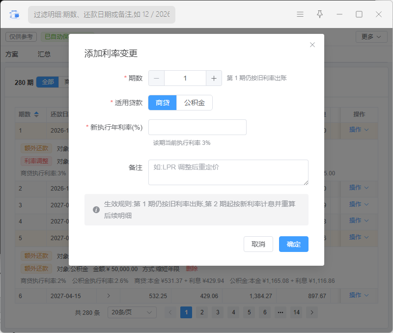Sort by 期数 column sort arrows
393x333 pixels.
point(36,114)
